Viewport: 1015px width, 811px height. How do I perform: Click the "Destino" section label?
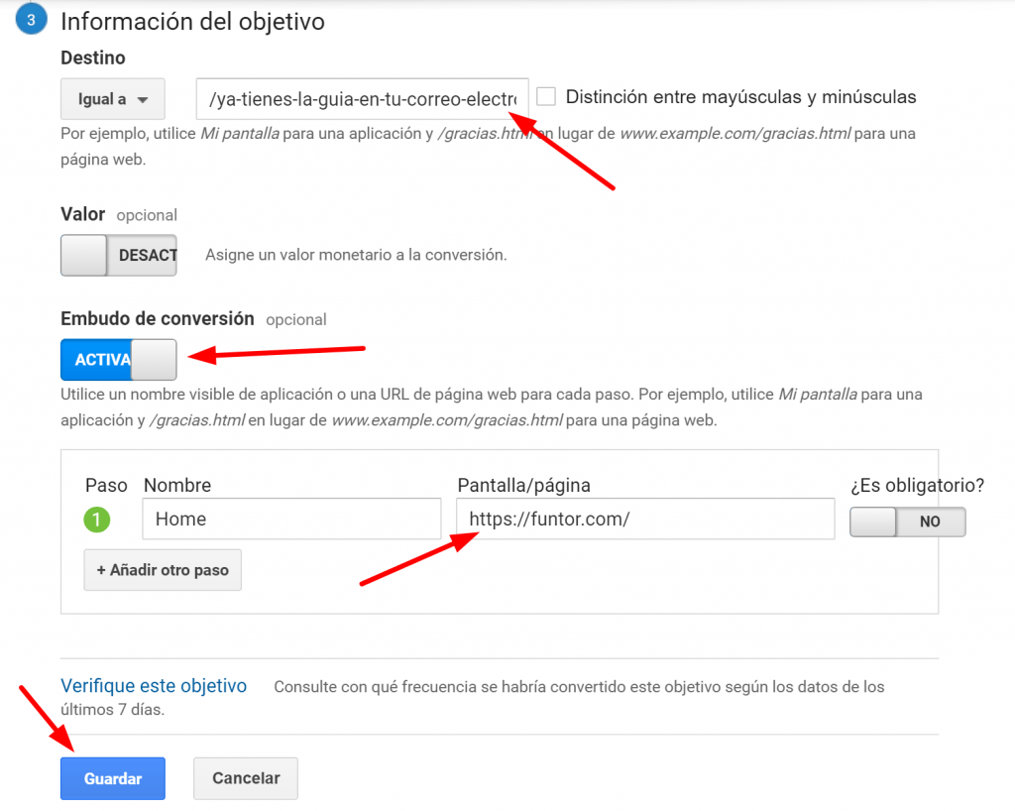pos(93,58)
